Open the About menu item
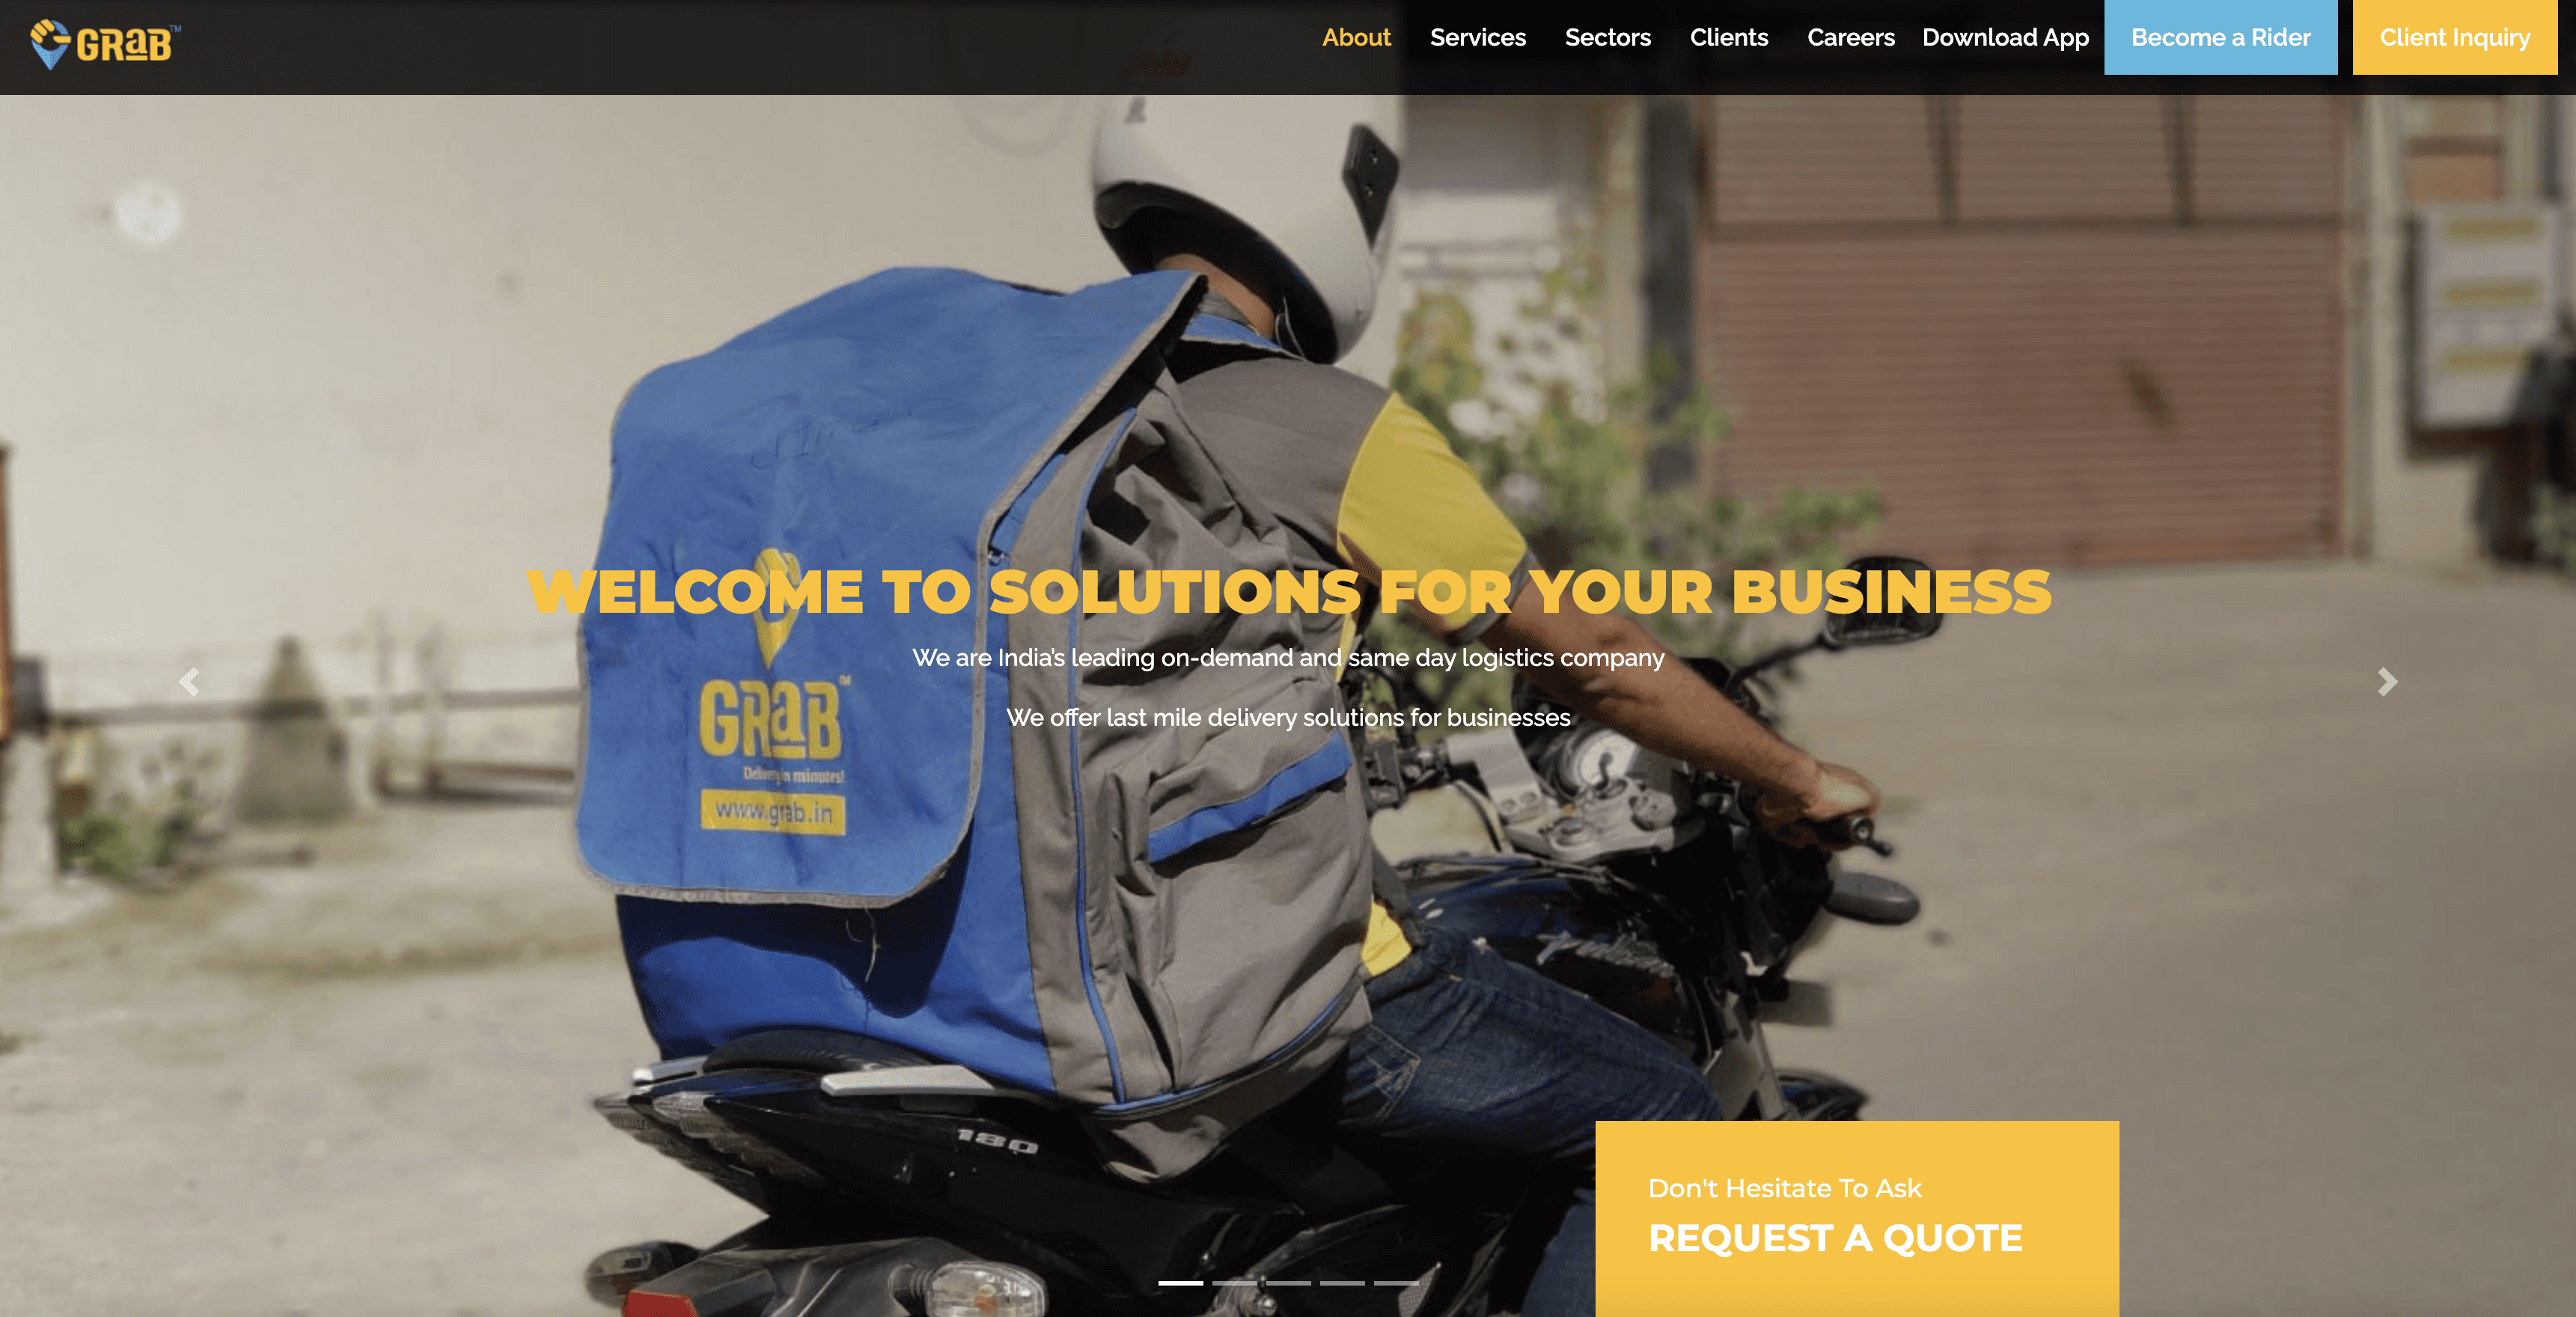 tap(1356, 38)
